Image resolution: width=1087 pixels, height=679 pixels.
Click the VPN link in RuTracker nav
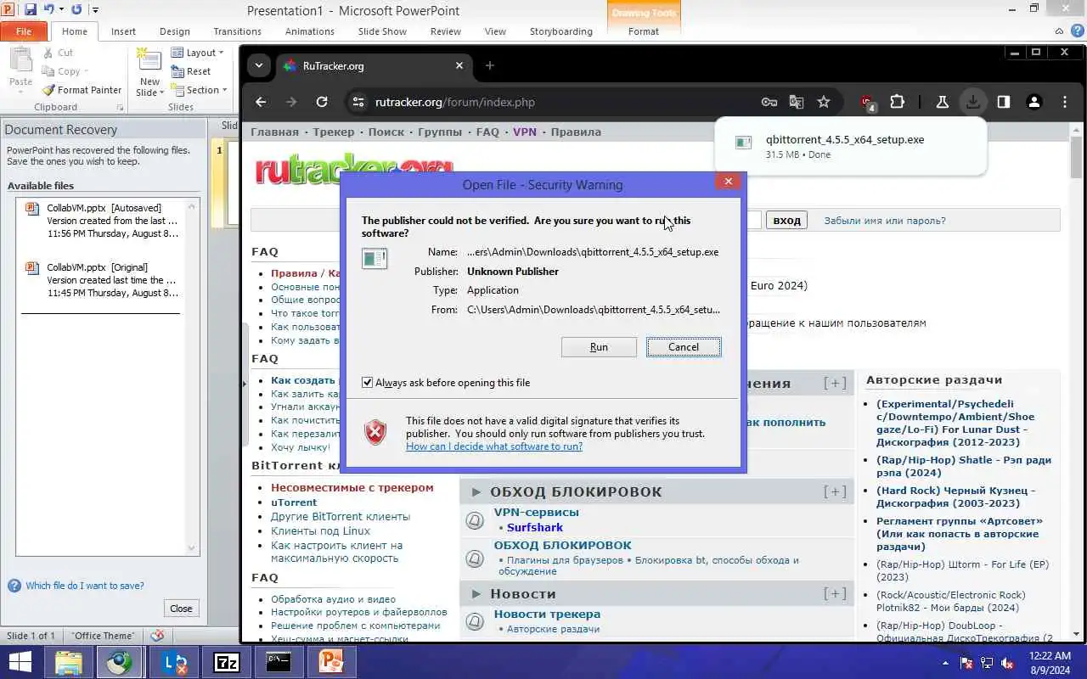coord(525,132)
